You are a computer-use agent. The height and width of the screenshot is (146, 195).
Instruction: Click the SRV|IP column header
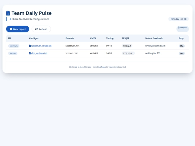[126, 38]
